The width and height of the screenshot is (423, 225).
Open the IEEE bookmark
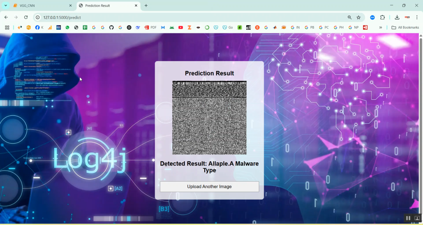(58, 27)
